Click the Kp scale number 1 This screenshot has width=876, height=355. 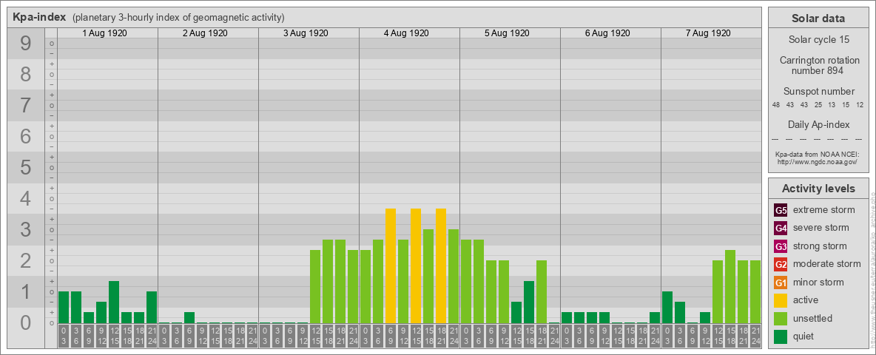(25, 291)
